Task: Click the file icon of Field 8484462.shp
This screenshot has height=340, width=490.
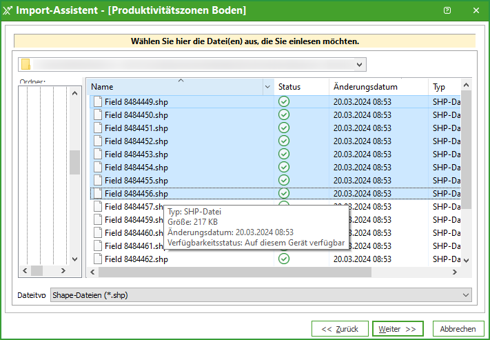Action: point(97,259)
